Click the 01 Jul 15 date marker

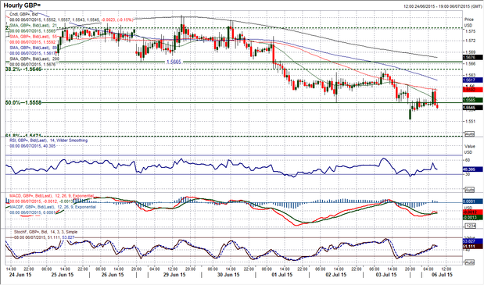click(282, 275)
